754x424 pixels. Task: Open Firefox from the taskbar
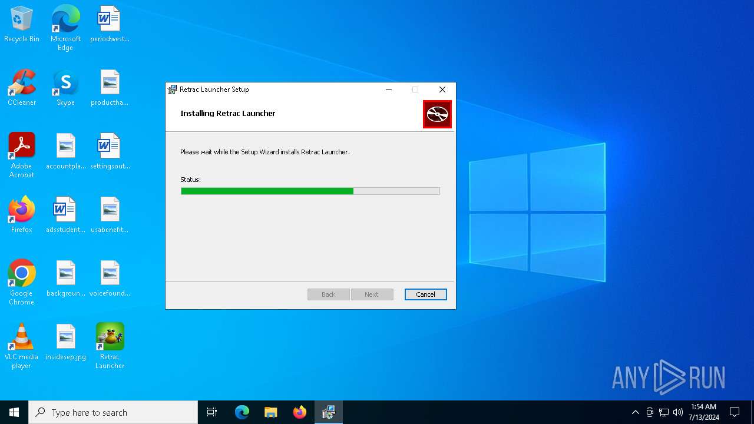point(299,412)
